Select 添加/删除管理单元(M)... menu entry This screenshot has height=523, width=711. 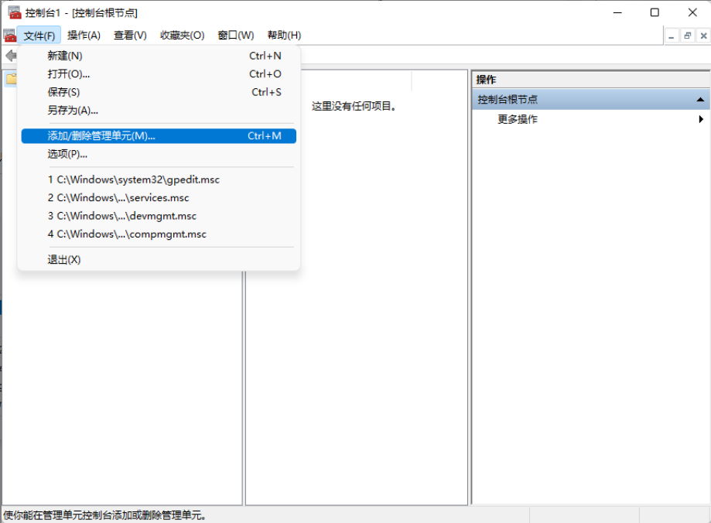159,135
